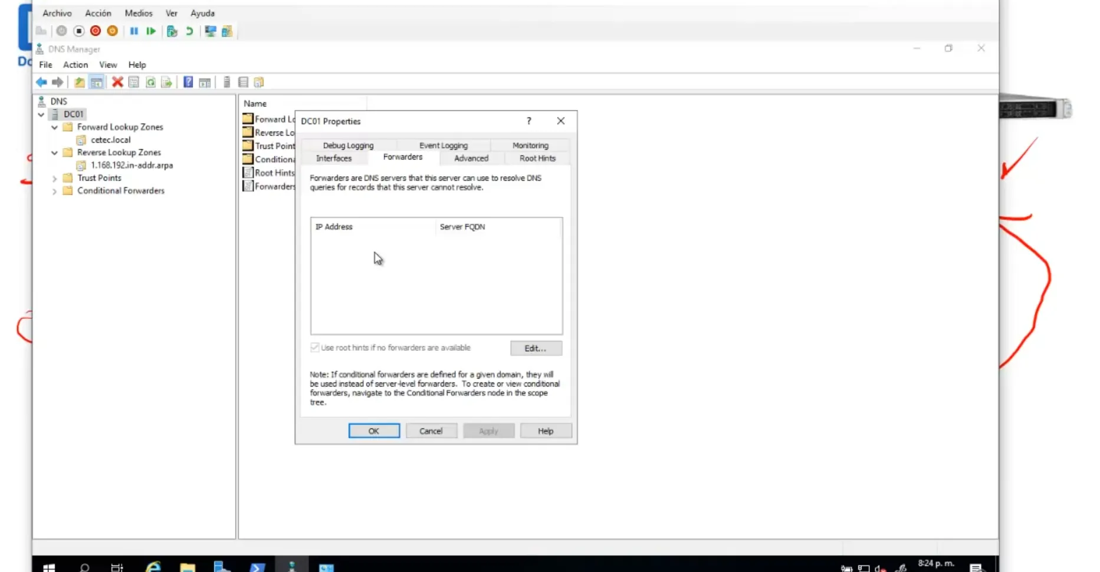This screenshot has height=572, width=1100.
Task: Collapse the Forward Lookup Zones folder
Action: point(54,127)
